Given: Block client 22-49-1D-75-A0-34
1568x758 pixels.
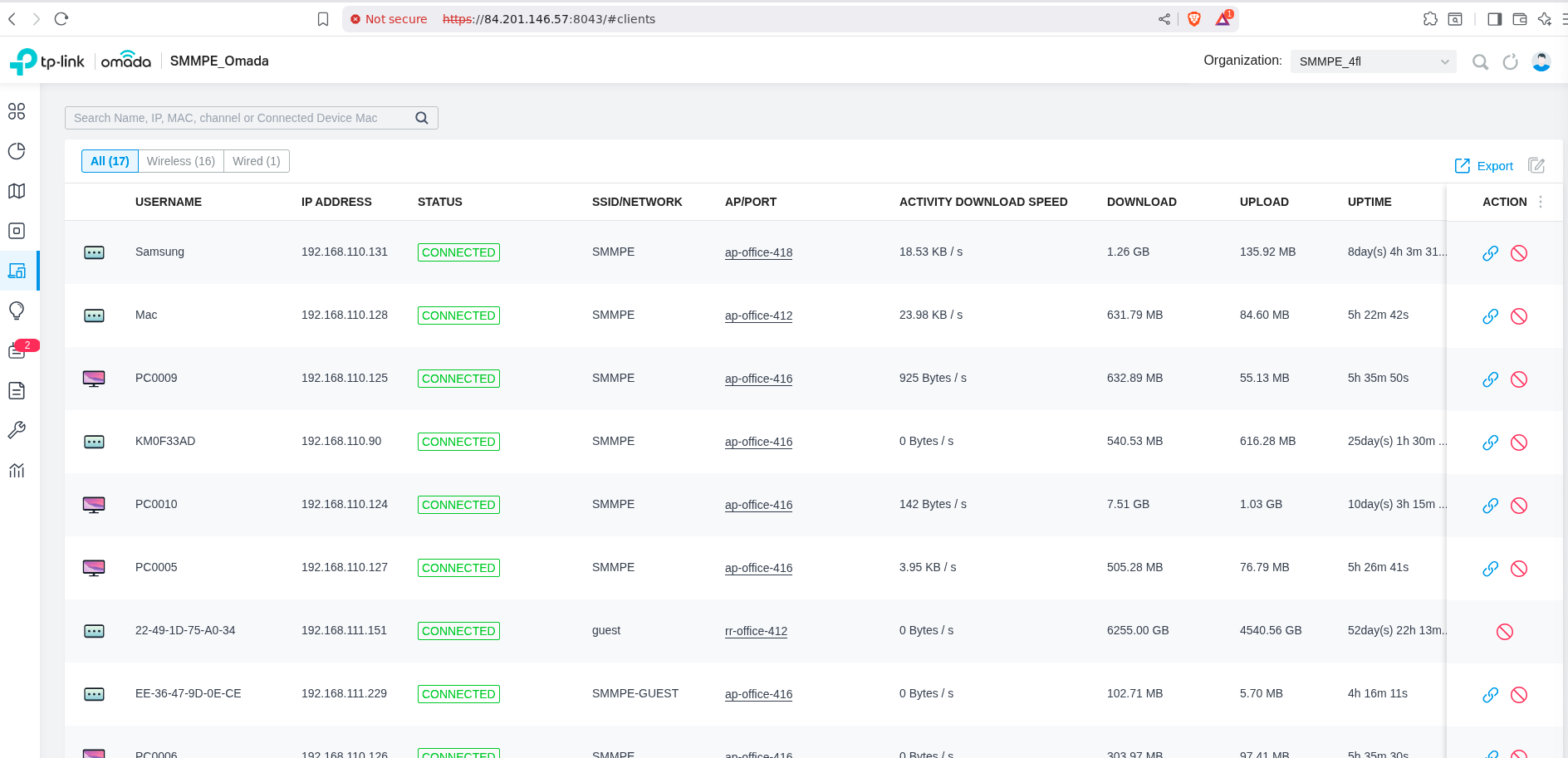Looking at the screenshot, I should click(1505, 632).
